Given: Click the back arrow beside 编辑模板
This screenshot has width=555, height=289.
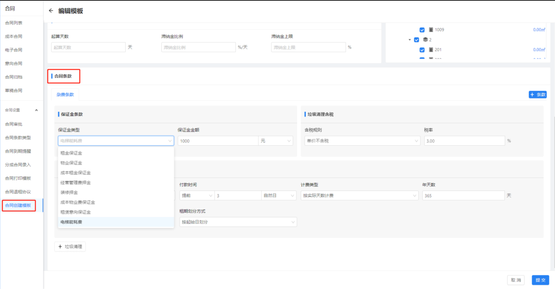Looking at the screenshot, I should click(51, 11).
